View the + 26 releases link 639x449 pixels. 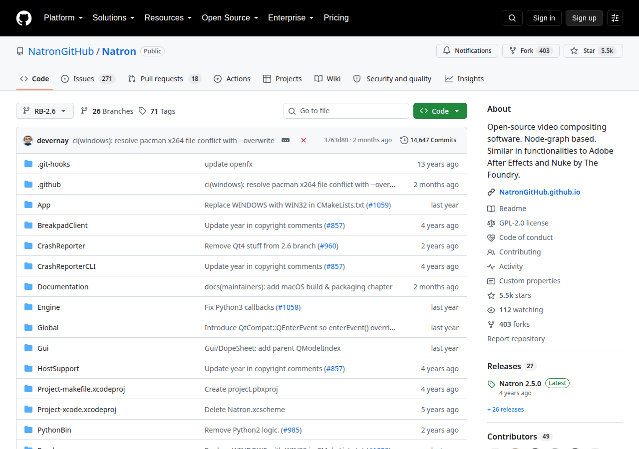[x=506, y=410]
